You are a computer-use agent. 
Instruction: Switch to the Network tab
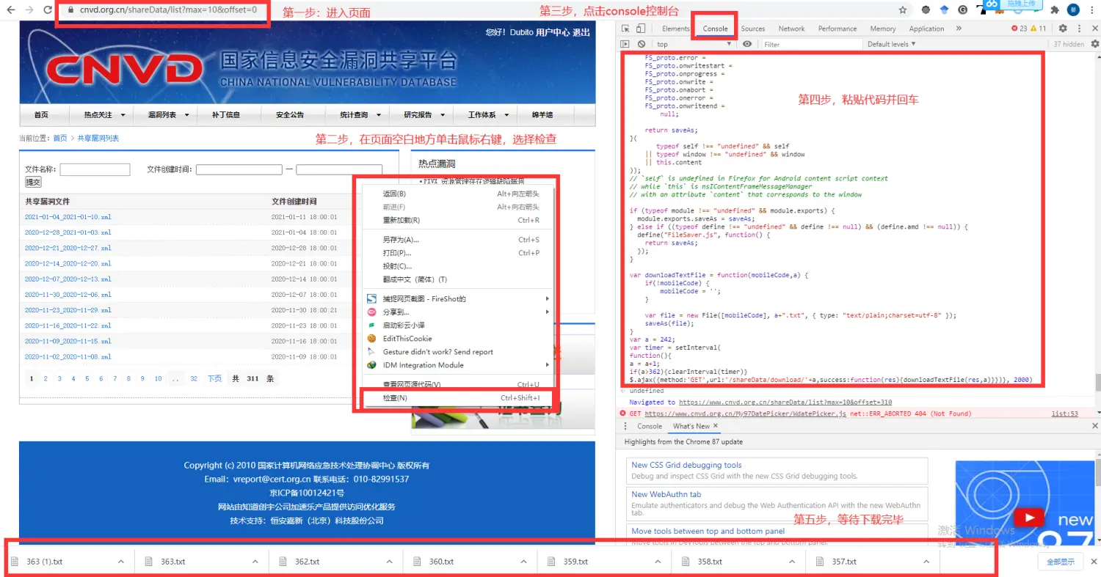click(x=791, y=29)
